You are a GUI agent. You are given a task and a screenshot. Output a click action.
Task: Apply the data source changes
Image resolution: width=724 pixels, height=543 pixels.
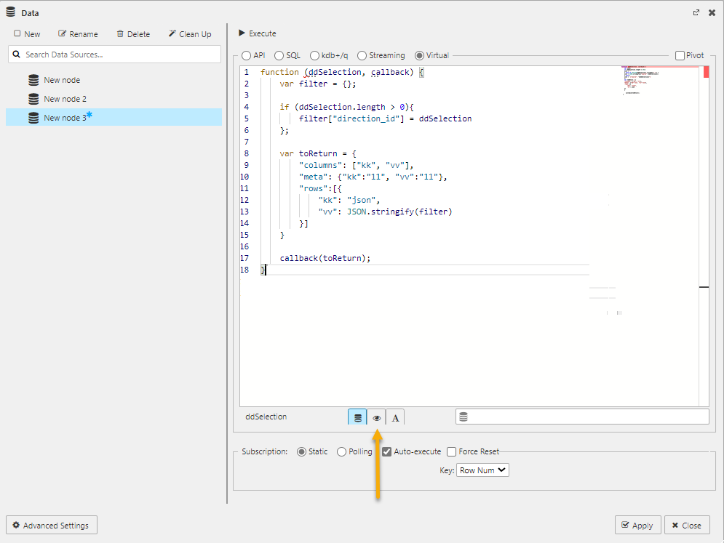[x=637, y=525]
